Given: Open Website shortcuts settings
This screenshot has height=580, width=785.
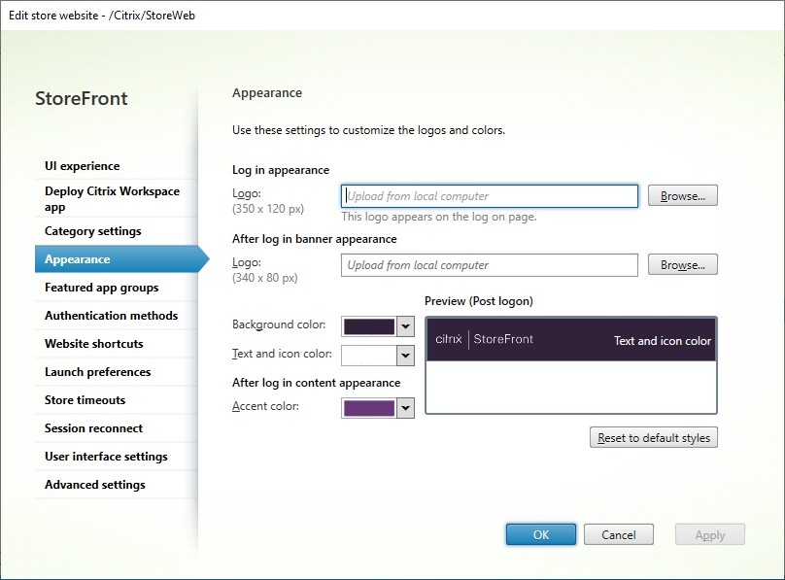Looking at the screenshot, I should click(94, 343).
